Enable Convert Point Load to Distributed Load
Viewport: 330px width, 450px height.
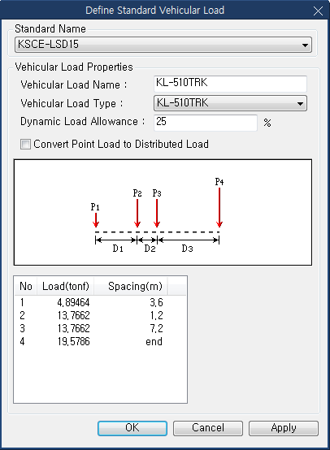click(25, 144)
